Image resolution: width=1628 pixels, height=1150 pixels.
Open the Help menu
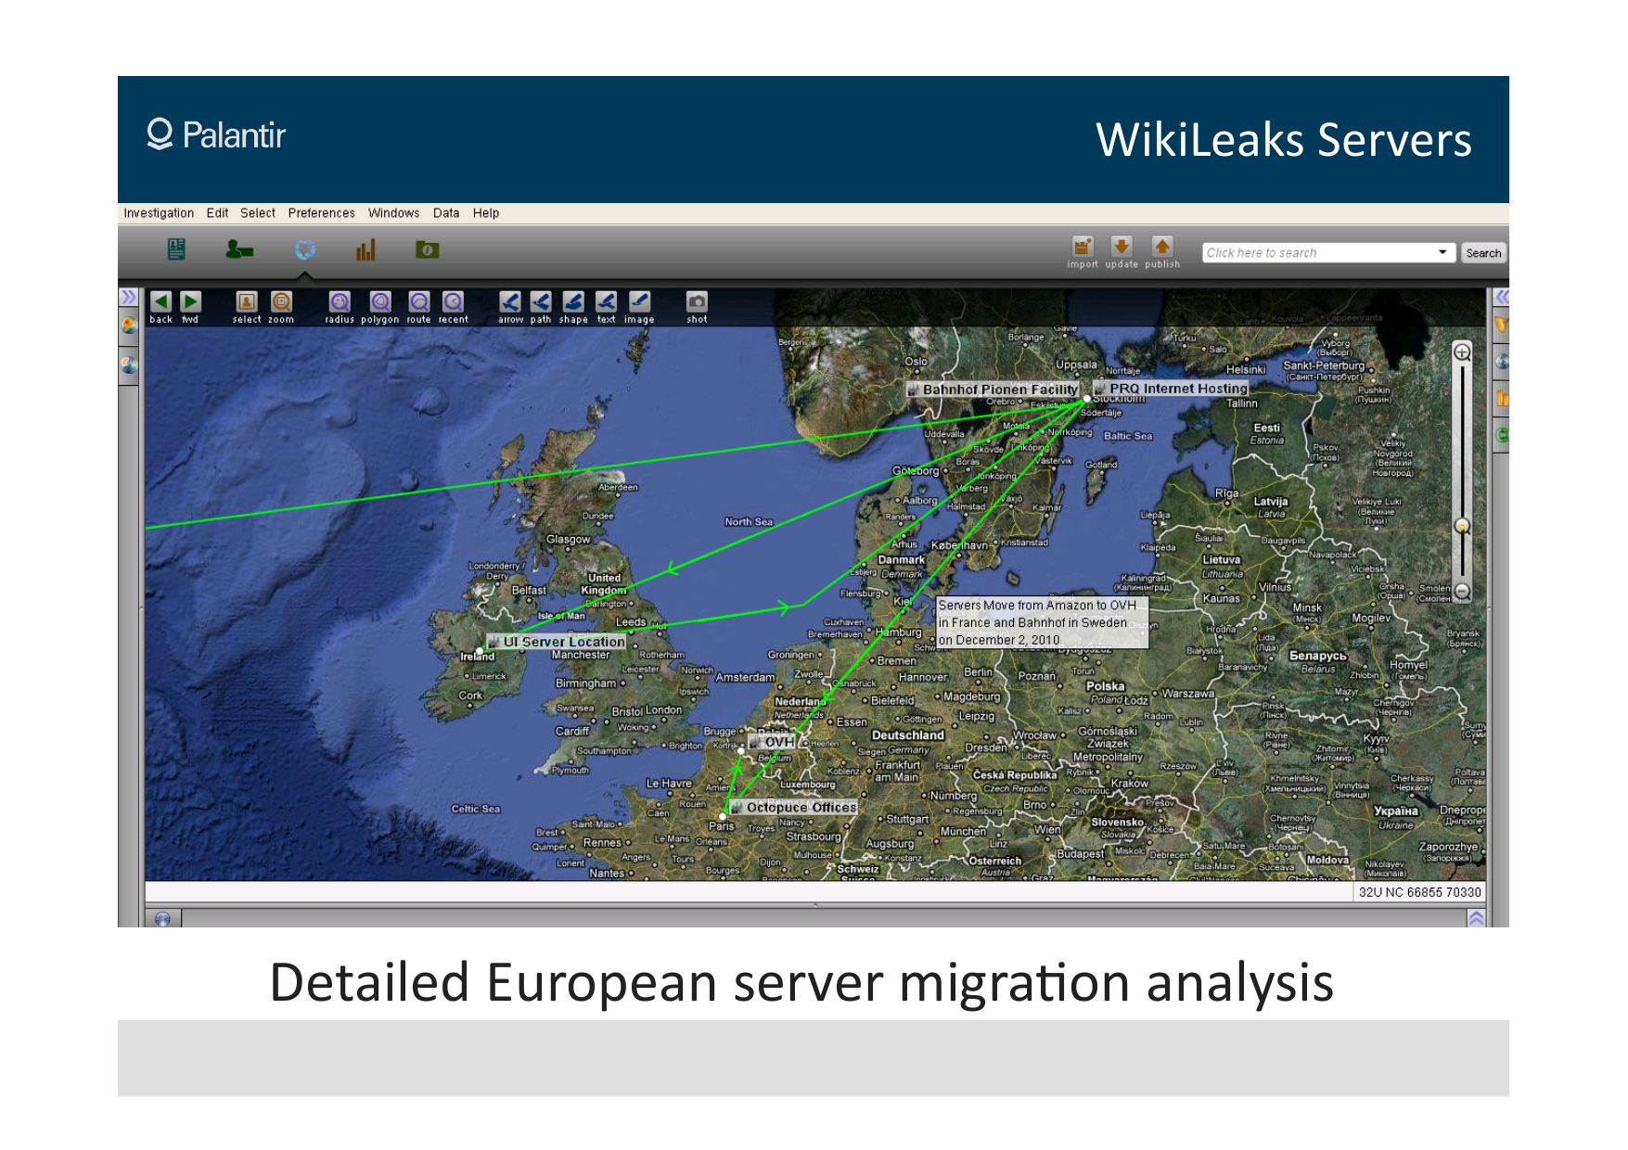pos(486,213)
